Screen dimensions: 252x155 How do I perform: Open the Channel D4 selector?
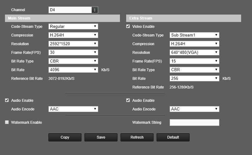coord(73,10)
